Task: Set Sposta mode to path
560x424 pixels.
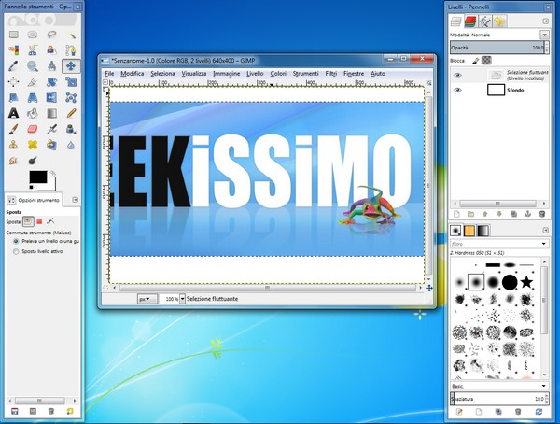Action: 50,221
